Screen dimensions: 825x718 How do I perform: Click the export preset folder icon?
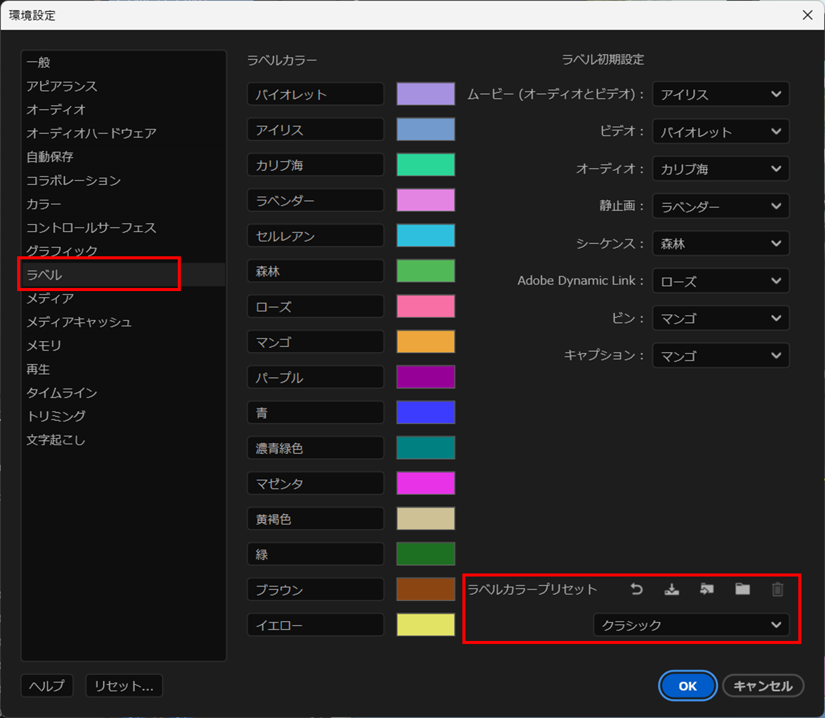tap(706, 589)
